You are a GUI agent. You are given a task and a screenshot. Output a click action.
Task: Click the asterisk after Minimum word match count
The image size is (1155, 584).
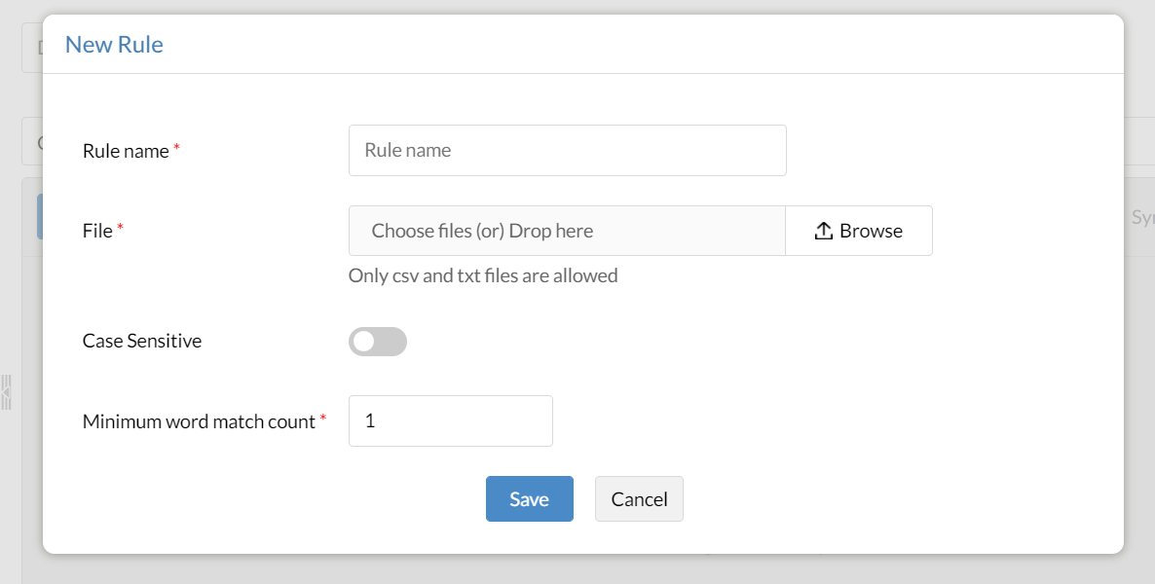[323, 420]
